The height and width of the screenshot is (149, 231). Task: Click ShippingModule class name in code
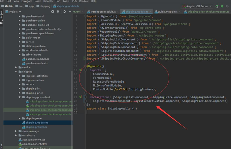coord(119,108)
